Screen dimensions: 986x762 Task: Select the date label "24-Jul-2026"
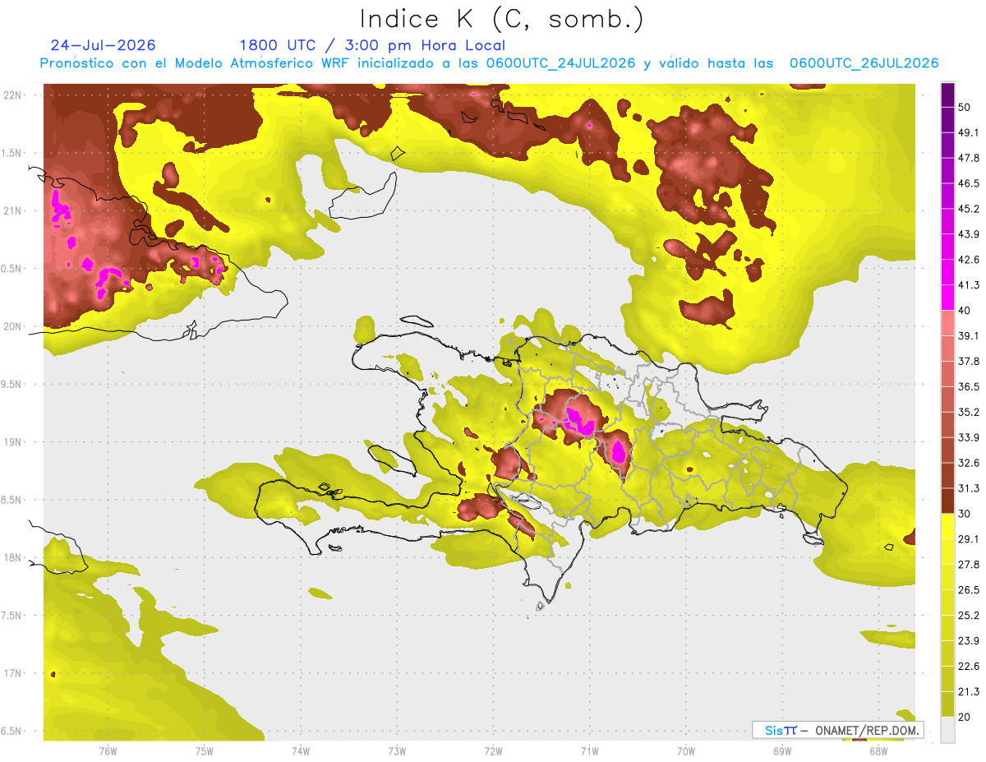coord(103,45)
